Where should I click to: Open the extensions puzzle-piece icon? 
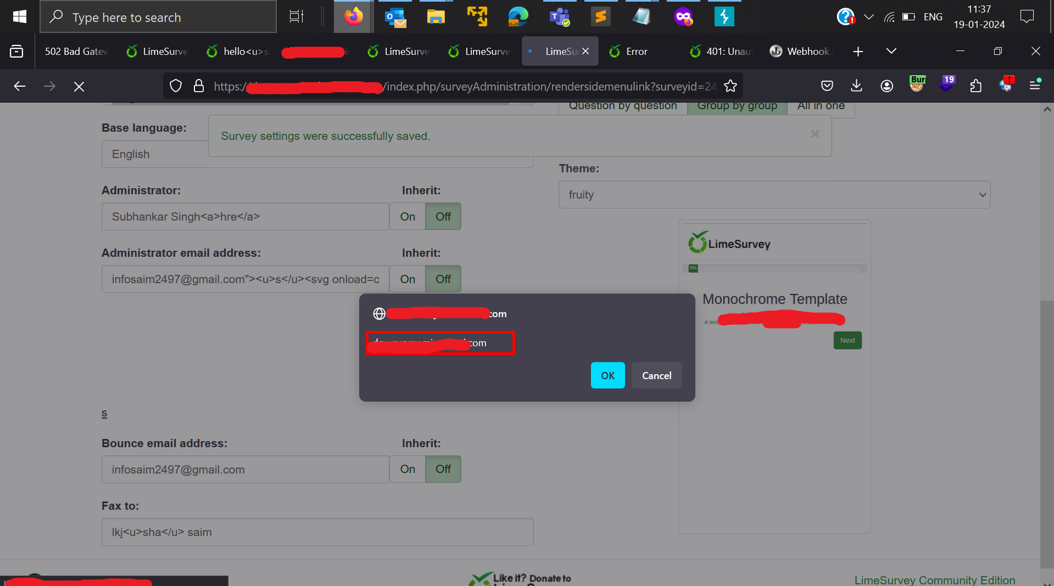click(x=975, y=86)
